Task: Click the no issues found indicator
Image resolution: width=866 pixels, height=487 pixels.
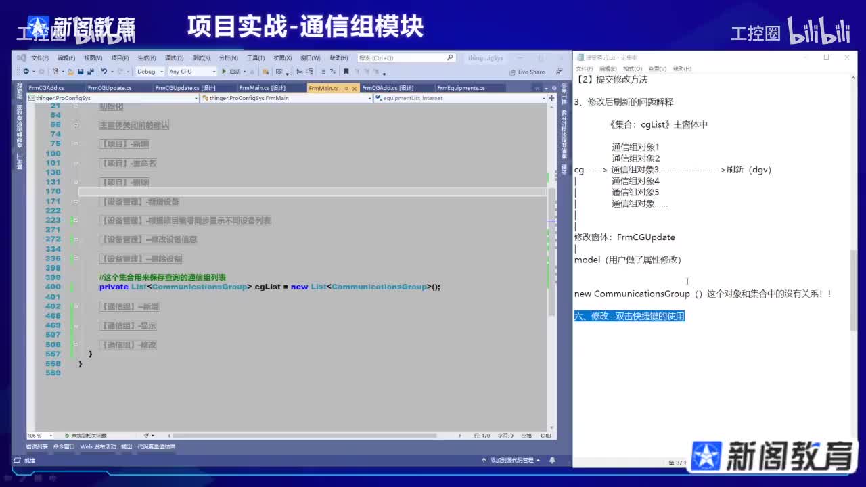Action: (x=85, y=436)
